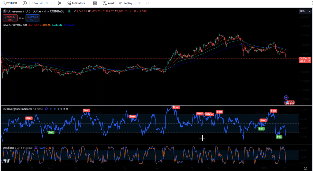Viewport: 313px width, 171px height.
Task: Click the ETHUSD symbol search
Action: tap(10, 3)
